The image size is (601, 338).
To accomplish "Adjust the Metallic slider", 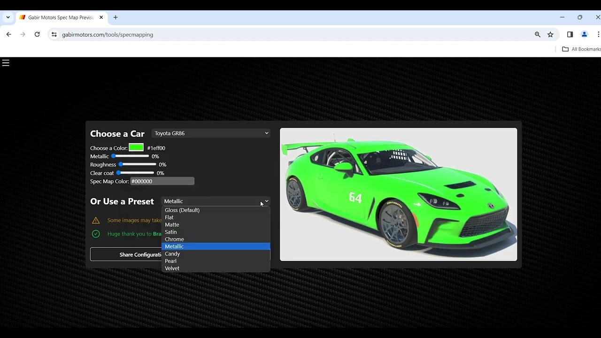I will tap(131, 156).
